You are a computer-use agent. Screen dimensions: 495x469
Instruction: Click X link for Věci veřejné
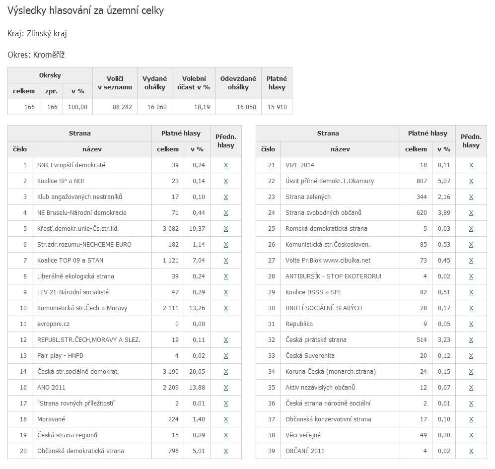pos(471,435)
